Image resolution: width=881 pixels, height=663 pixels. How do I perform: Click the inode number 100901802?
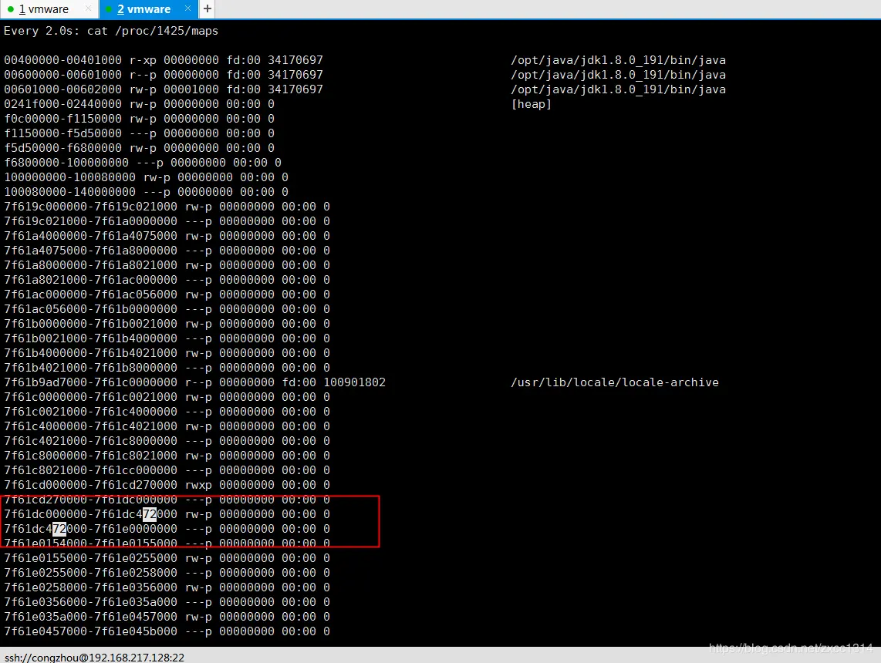[355, 382]
